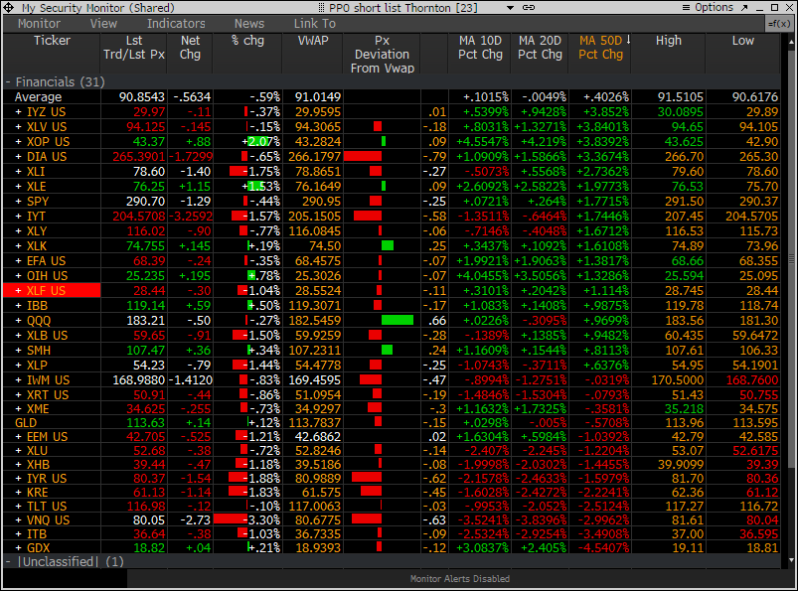Click MA 50D value +3.852% for IYZ
This screenshot has width=798, height=591.
[x=602, y=112]
